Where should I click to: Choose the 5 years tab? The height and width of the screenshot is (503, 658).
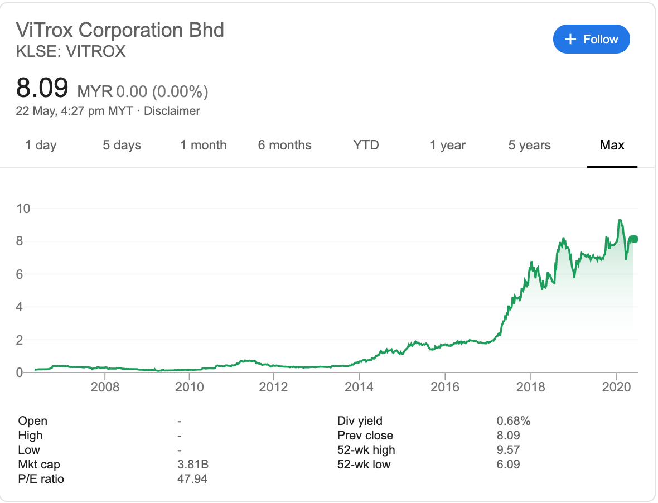coord(529,146)
